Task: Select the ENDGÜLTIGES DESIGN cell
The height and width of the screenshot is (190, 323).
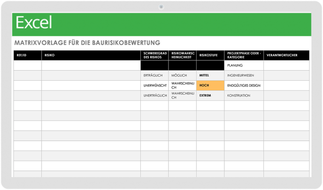Action: tap(244, 86)
